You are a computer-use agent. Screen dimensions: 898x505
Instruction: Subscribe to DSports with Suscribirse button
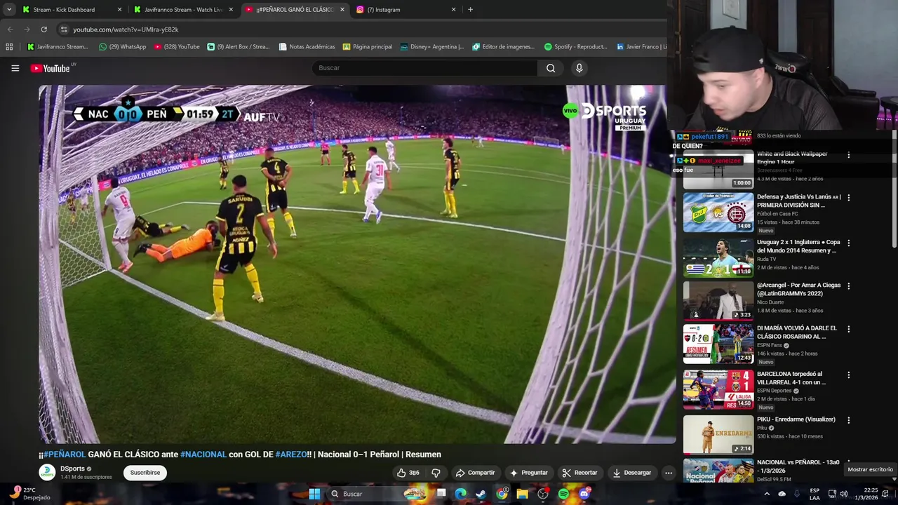coord(145,473)
